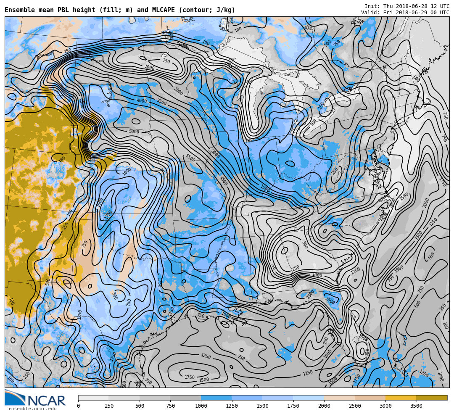The width and height of the screenshot is (454, 414).
Task: Click the NCAR logo swoosh icon
Action: coord(15,397)
